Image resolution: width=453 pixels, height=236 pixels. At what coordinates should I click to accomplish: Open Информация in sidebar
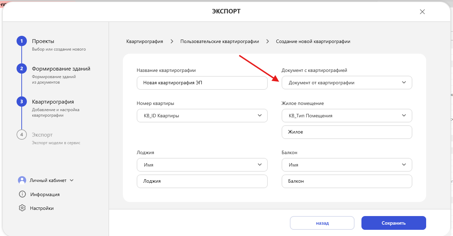(45, 194)
